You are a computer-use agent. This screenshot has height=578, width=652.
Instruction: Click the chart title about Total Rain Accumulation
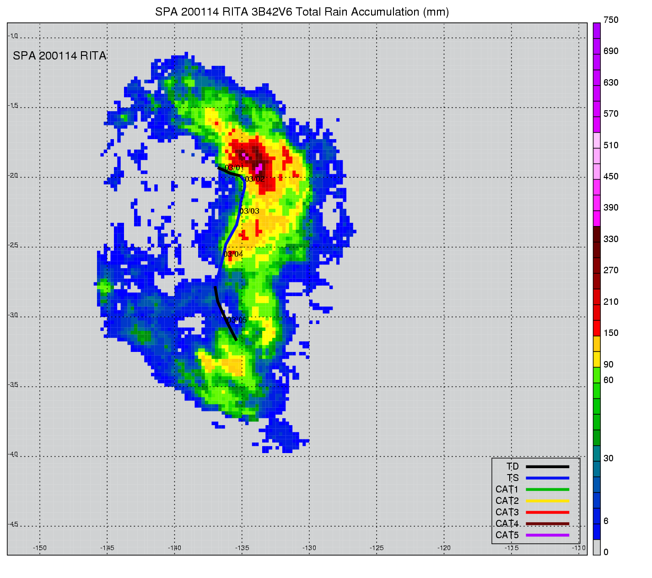[x=302, y=12]
